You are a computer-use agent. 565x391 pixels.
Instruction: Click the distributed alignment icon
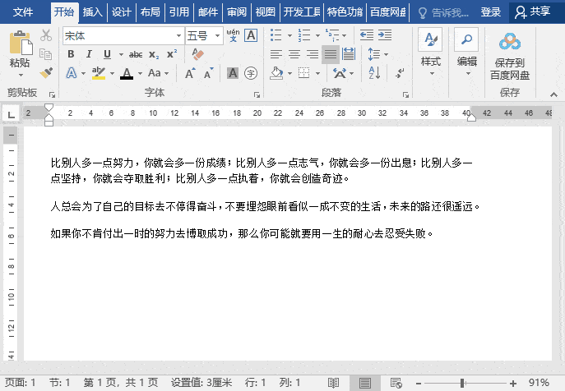coord(348,54)
